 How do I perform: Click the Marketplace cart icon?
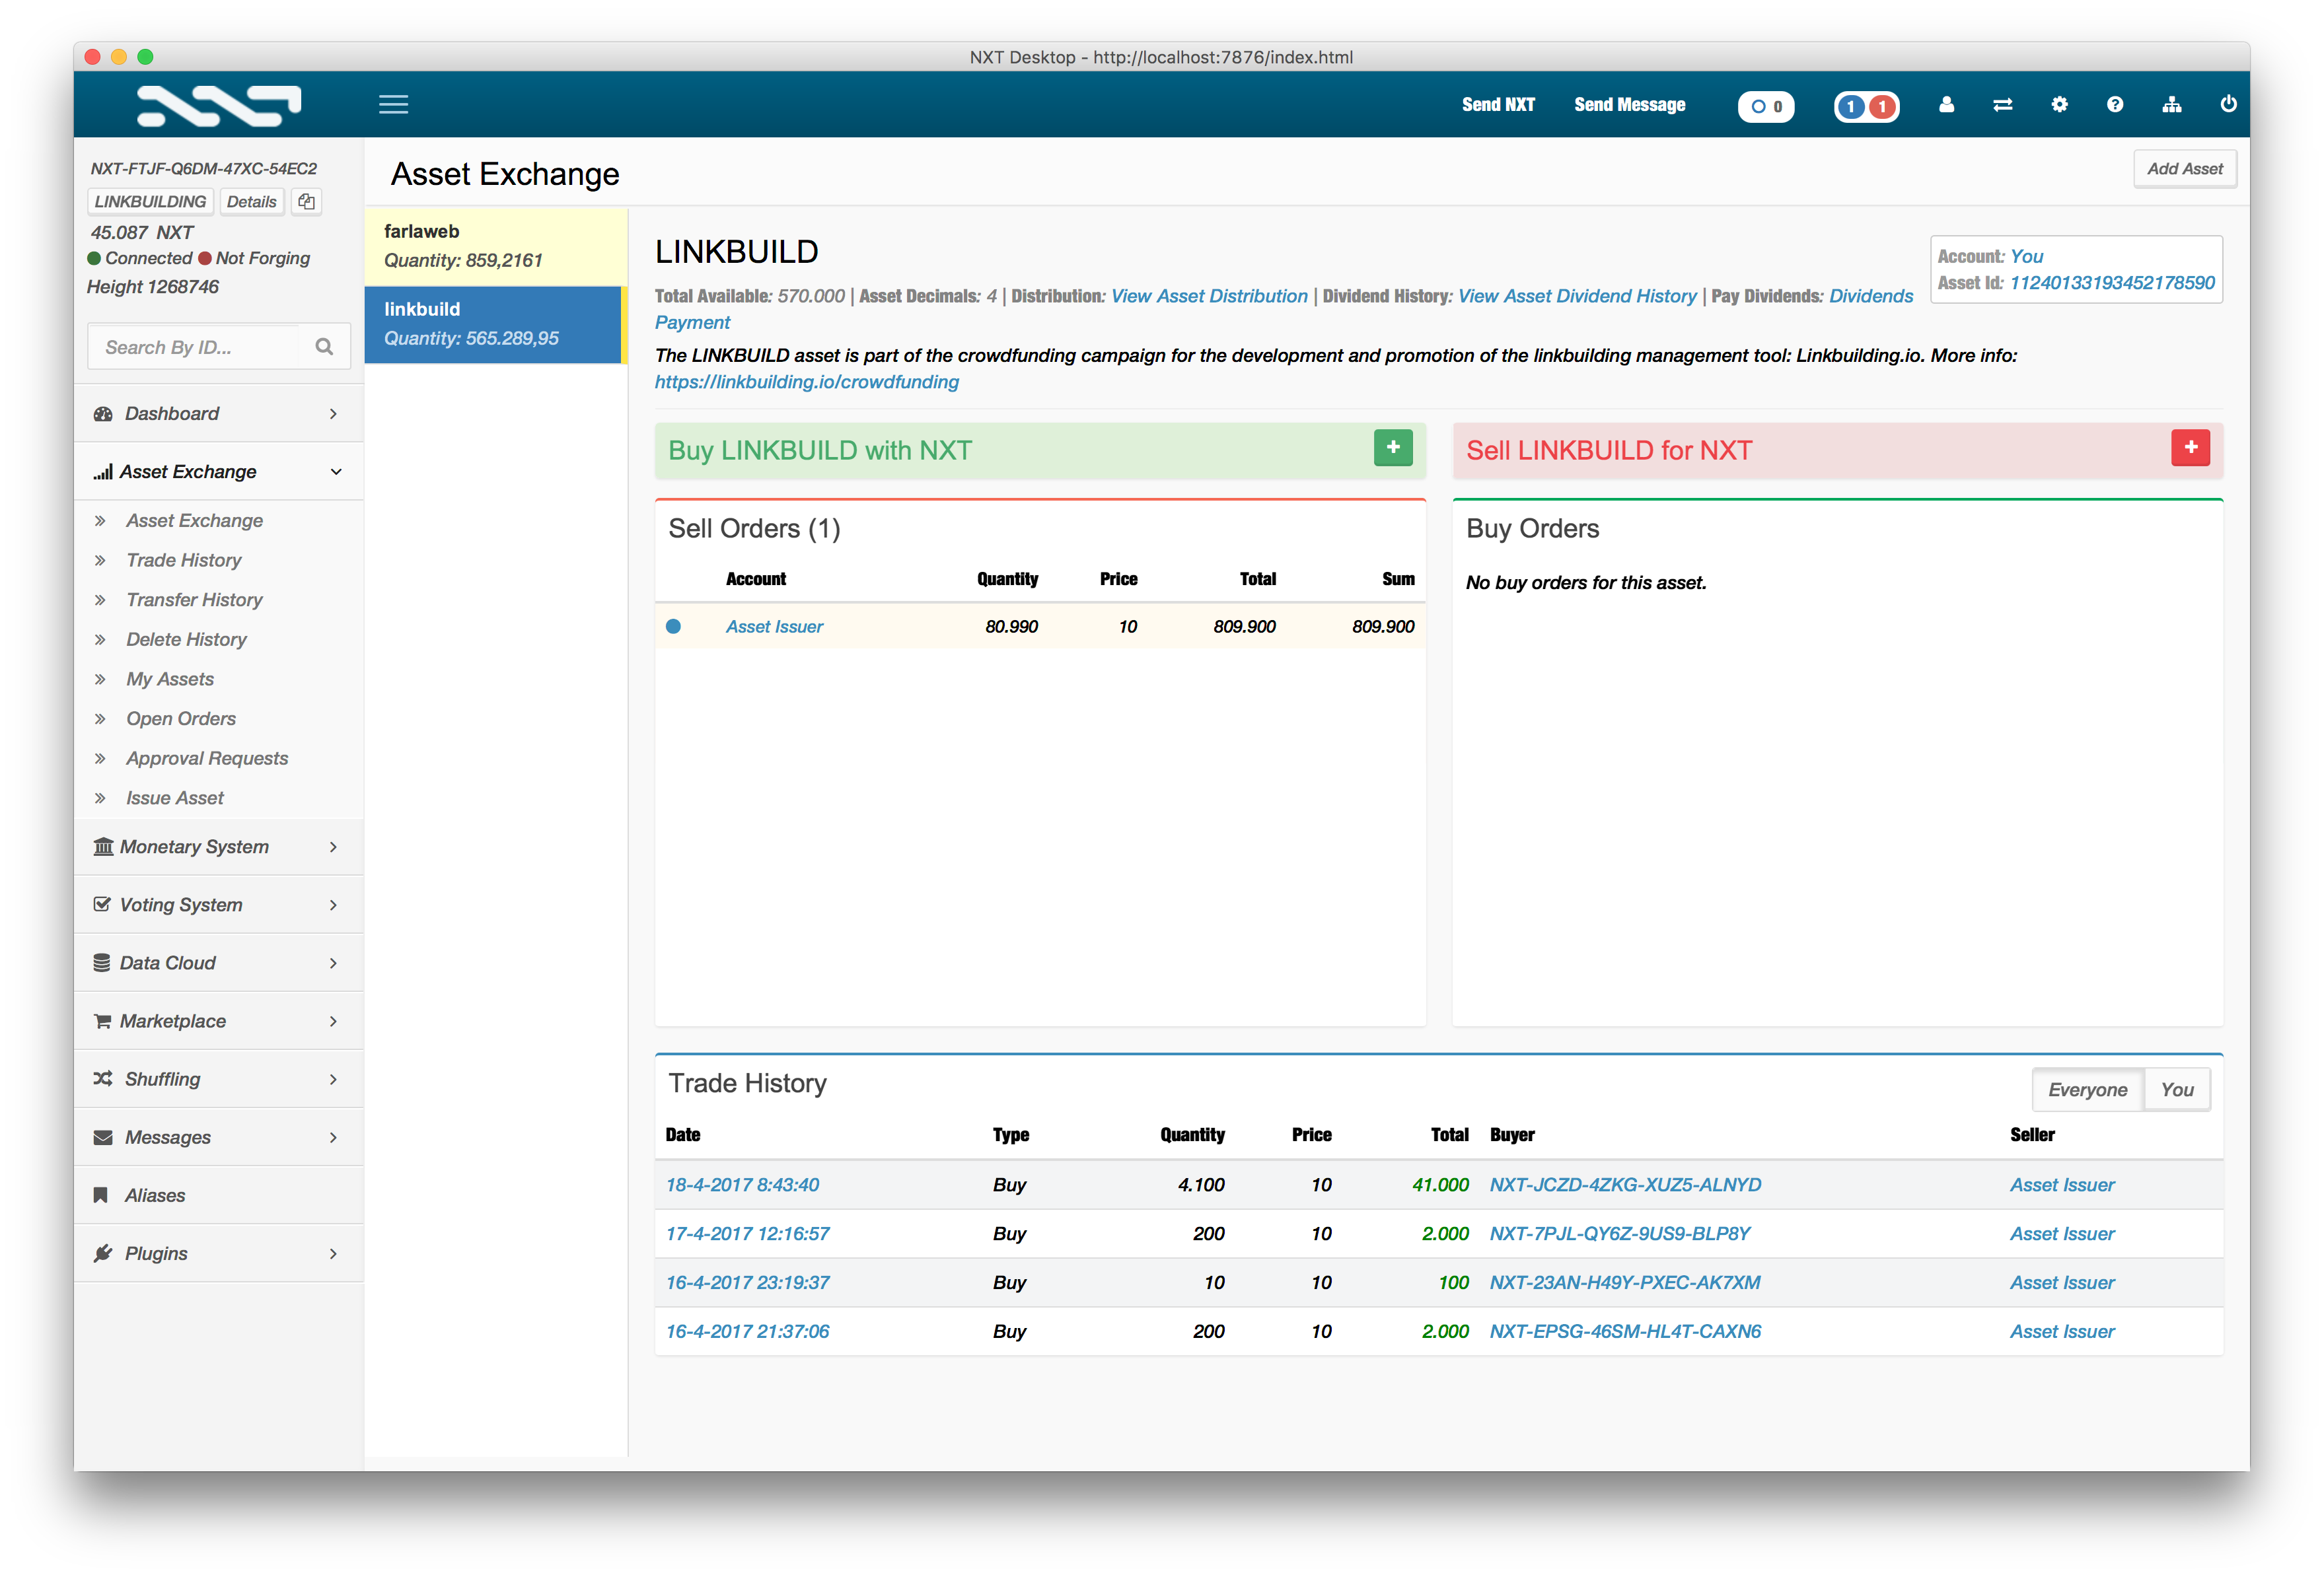point(102,1020)
